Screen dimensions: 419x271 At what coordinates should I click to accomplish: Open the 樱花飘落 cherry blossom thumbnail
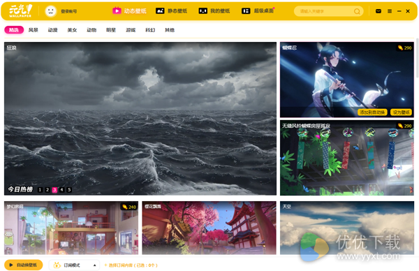[x=209, y=228]
